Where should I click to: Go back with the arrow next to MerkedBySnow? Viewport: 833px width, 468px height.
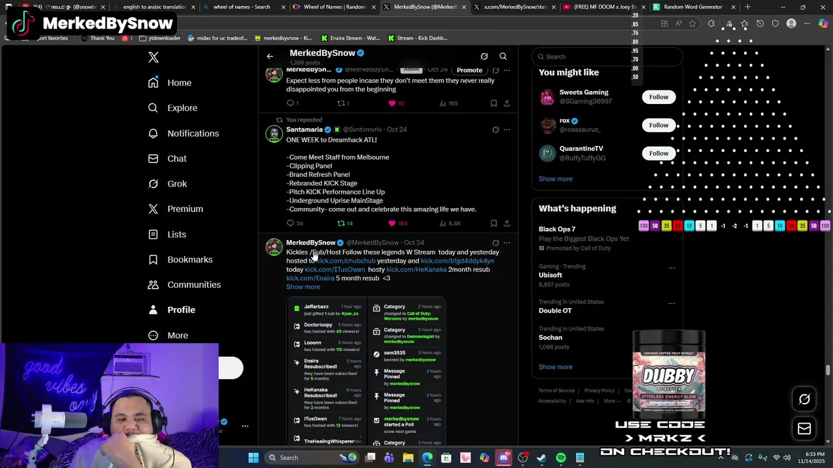pos(270,57)
